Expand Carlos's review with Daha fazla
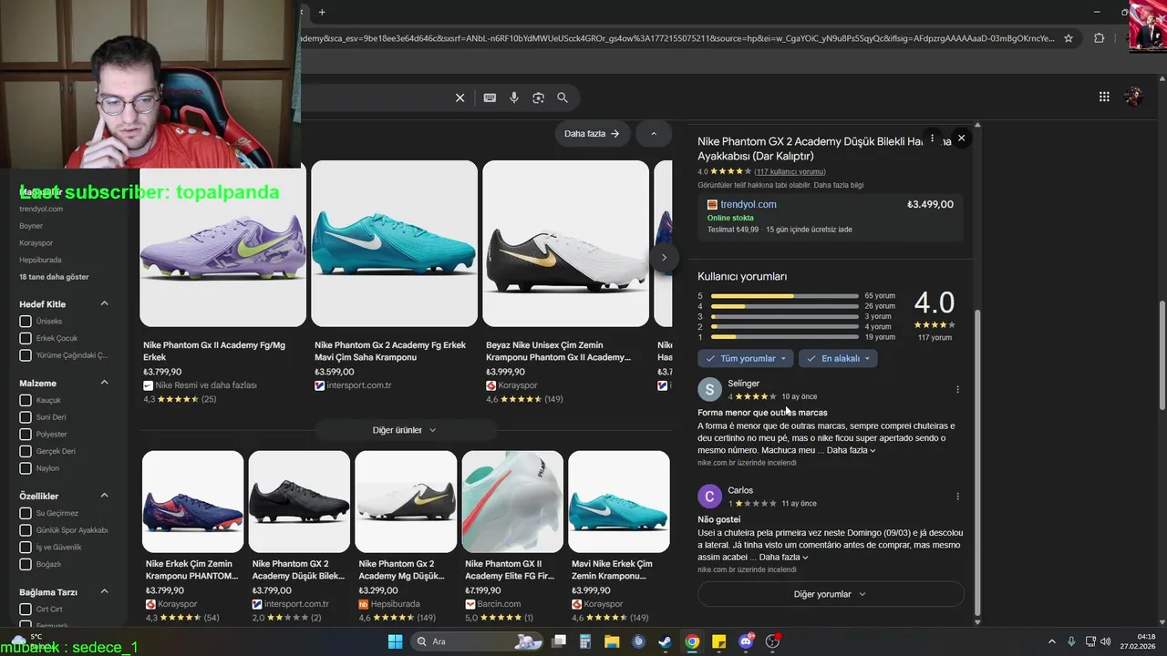The image size is (1167, 656). (x=783, y=557)
